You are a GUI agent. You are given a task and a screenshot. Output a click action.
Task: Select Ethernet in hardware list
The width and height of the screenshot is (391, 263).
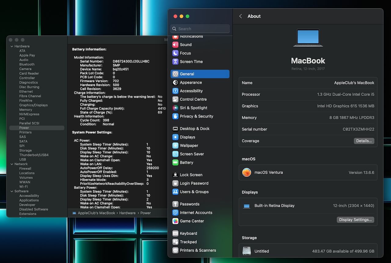pos(26,92)
